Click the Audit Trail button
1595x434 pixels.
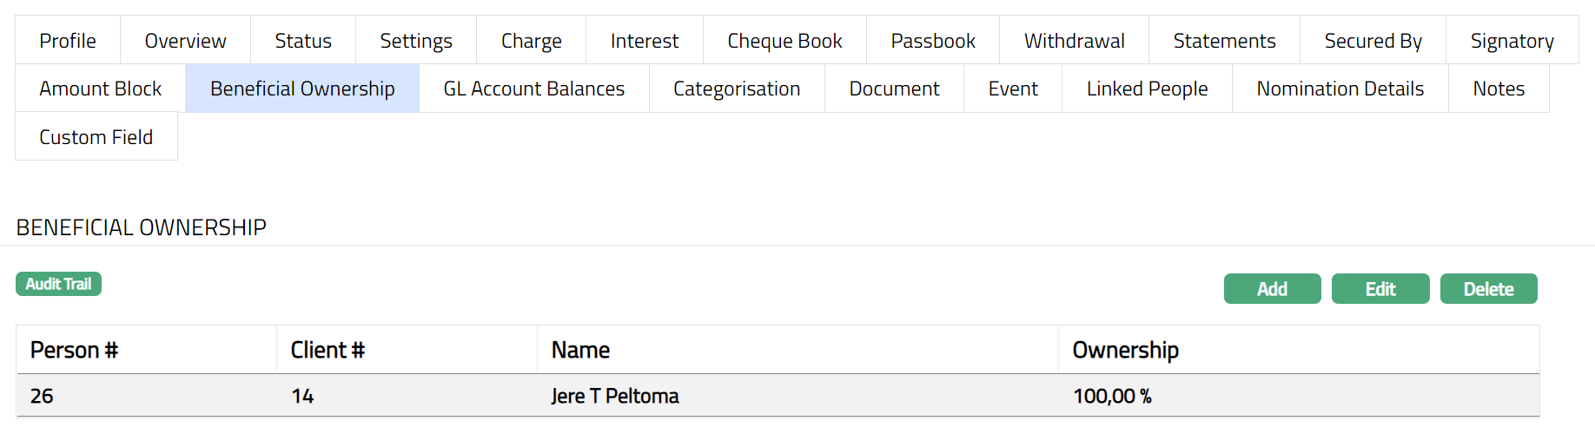[x=58, y=284]
